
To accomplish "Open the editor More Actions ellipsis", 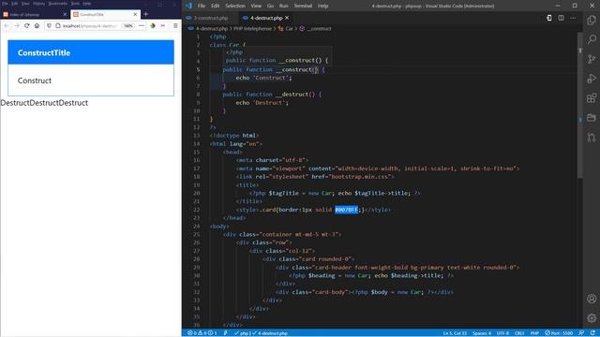I will click(573, 18).
